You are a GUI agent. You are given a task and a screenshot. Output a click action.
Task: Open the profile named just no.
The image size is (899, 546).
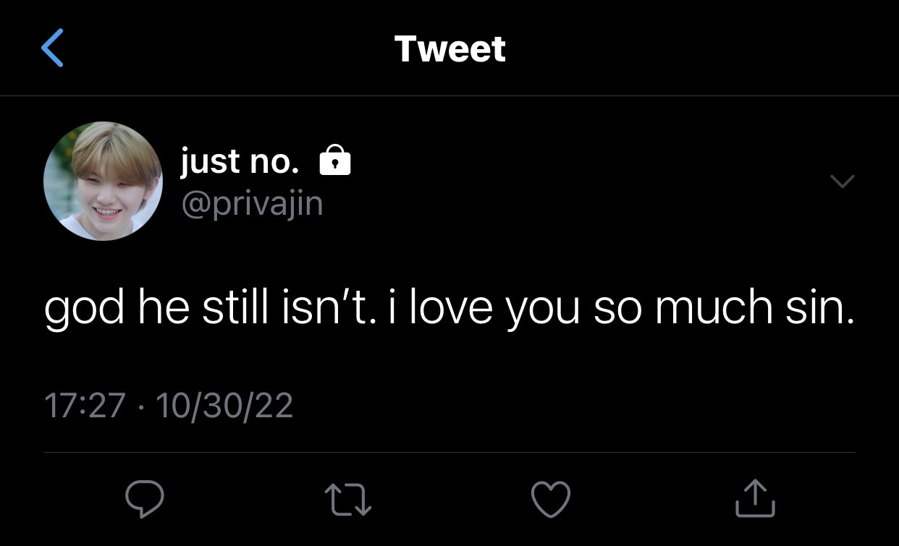(x=240, y=162)
